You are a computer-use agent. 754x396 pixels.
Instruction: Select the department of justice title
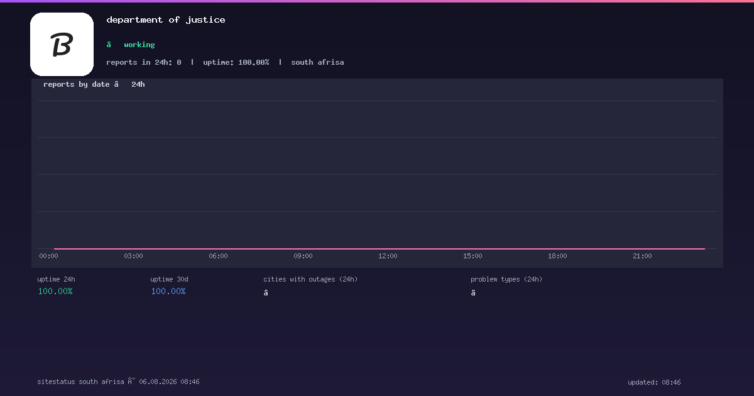point(166,20)
